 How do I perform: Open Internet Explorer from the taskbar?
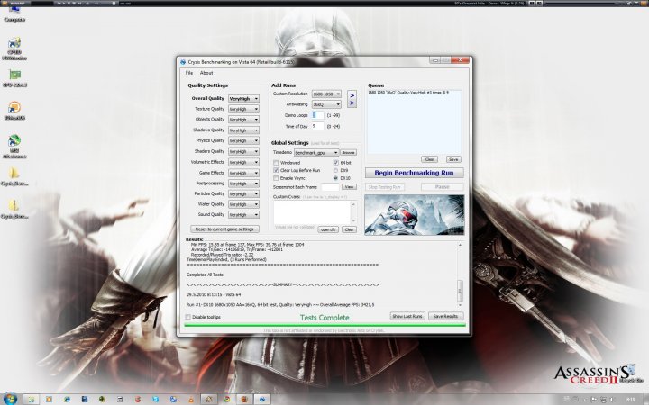[67, 400]
